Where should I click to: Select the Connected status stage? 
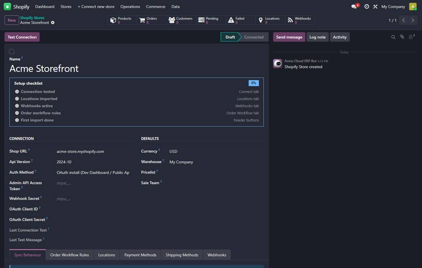click(254, 37)
